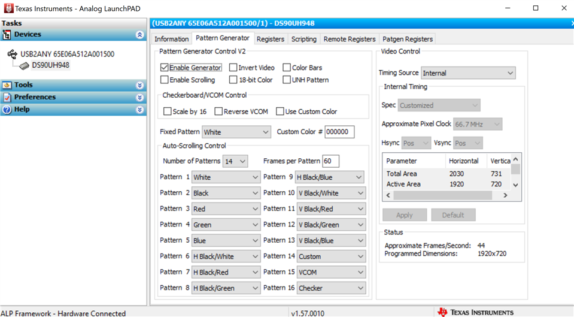This screenshot has width=574, height=317.
Task: Enable 18-bit Color checkbox
Action: pos(233,80)
